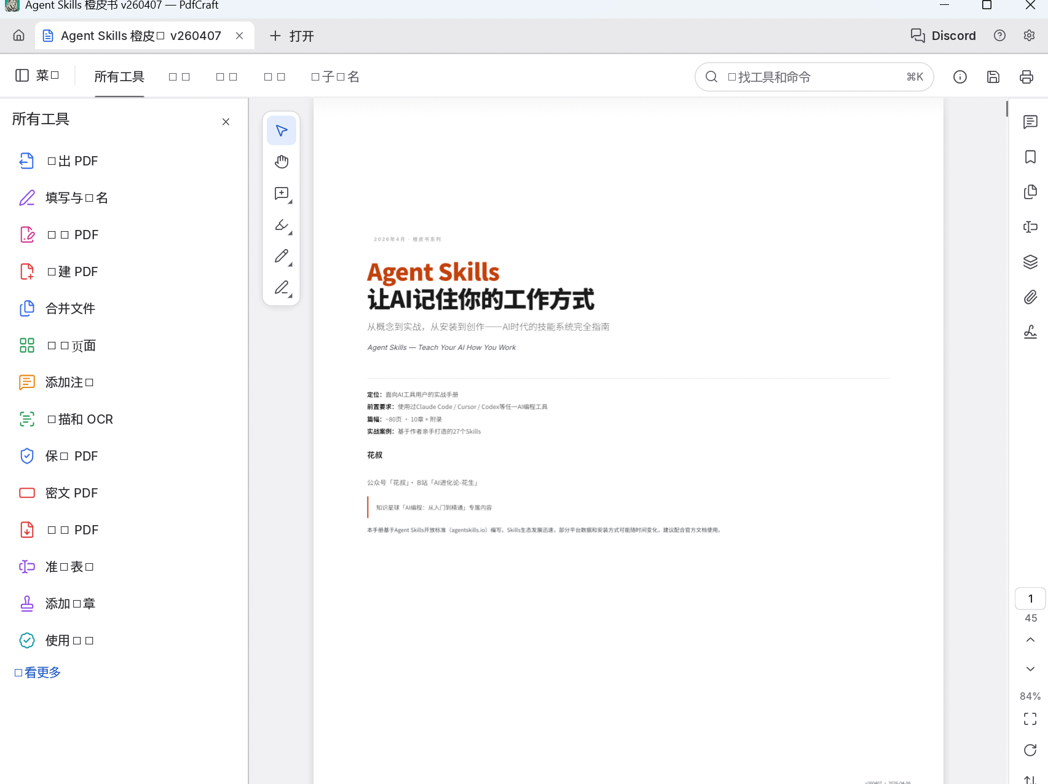Open the 建 PDF create tool
Image resolution: width=1048 pixels, height=784 pixels.
[123, 272]
